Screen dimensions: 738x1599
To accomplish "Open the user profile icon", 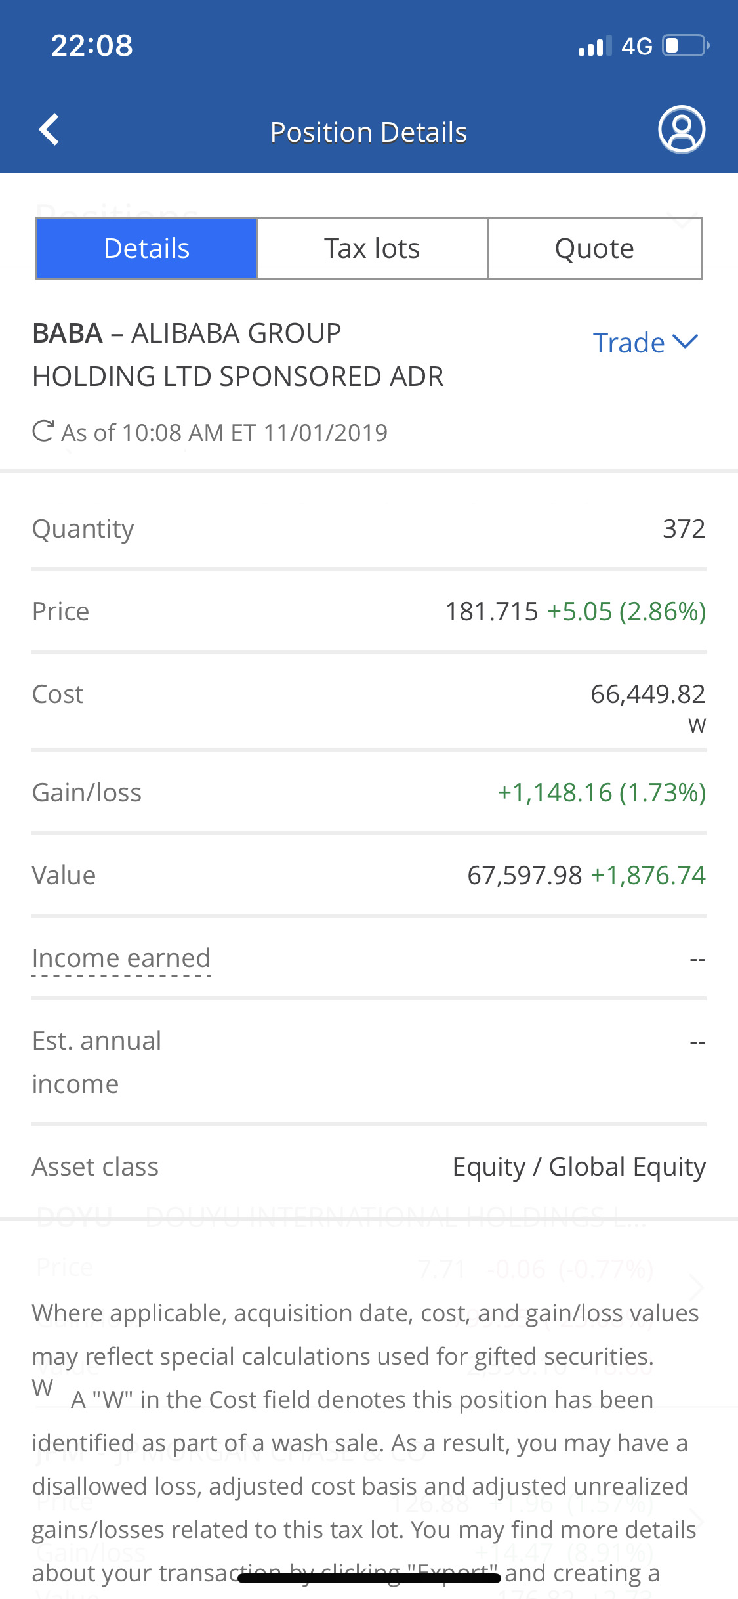I will (x=682, y=129).
